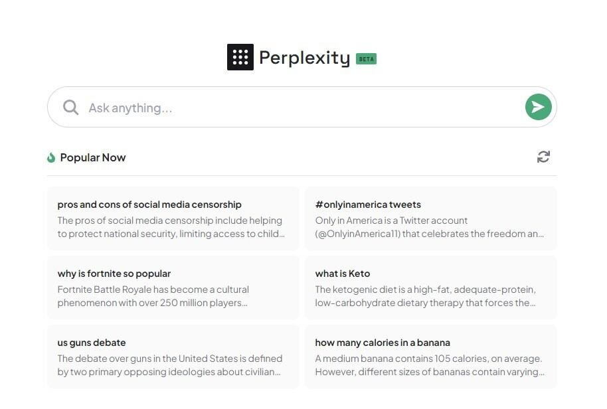The width and height of the screenshot is (607, 409).
Task: Open the us guns debate card
Action: pyautogui.click(x=92, y=343)
